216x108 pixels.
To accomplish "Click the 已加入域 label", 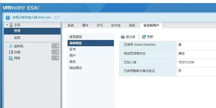I will [130, 62].
